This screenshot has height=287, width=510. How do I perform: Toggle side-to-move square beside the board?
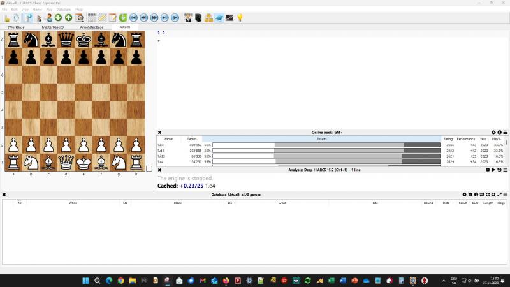tap(149, 168)
